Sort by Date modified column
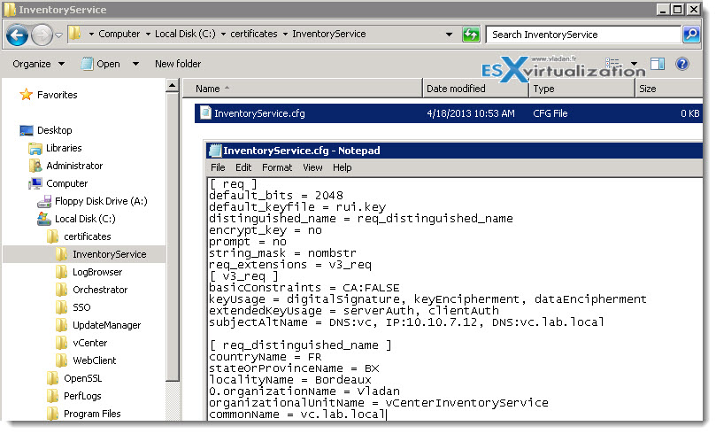716x434 pixels. [x=475, y=89]
